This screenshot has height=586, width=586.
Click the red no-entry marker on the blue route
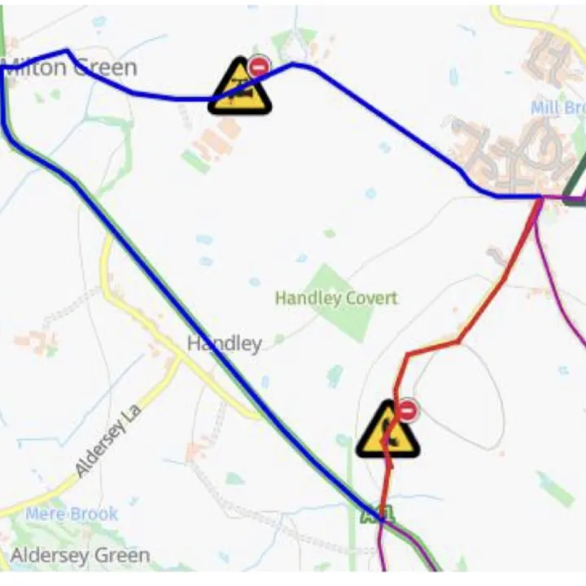(x=259, y=67)
